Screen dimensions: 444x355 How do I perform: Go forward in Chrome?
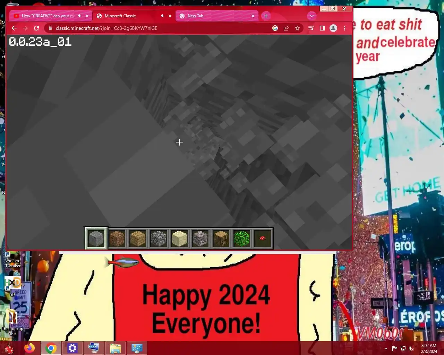pos(25,28)
